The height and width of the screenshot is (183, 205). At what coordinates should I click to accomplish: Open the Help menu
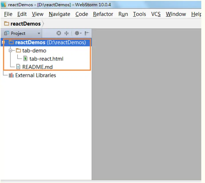click(x=196, y=14)
